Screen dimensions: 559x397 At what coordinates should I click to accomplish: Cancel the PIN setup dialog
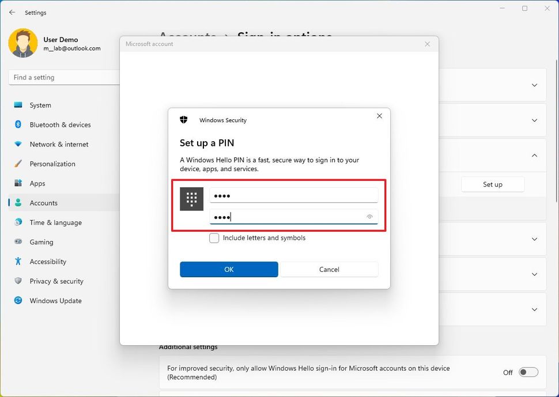(329, 269)
